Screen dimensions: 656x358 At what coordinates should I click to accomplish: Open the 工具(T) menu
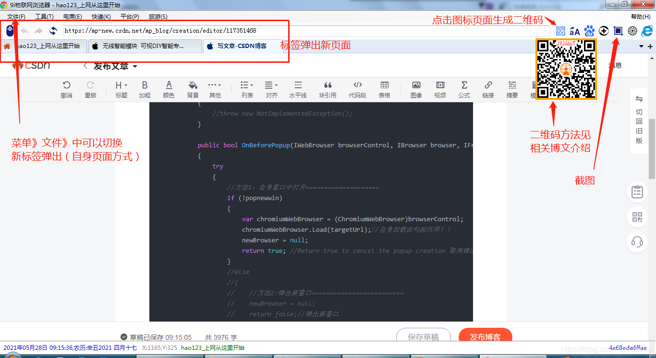(44, 16)
